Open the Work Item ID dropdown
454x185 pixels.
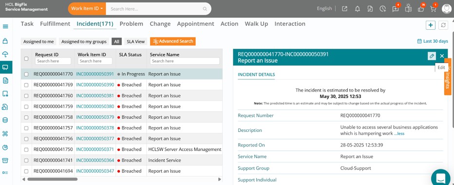87,9
